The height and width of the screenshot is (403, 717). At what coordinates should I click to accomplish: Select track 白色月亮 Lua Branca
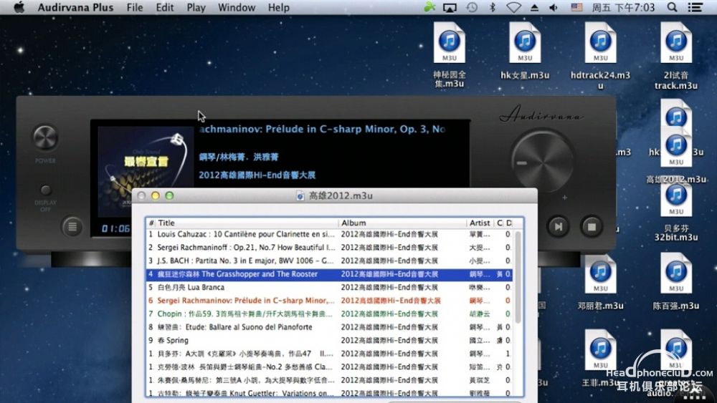pos(329,287)
